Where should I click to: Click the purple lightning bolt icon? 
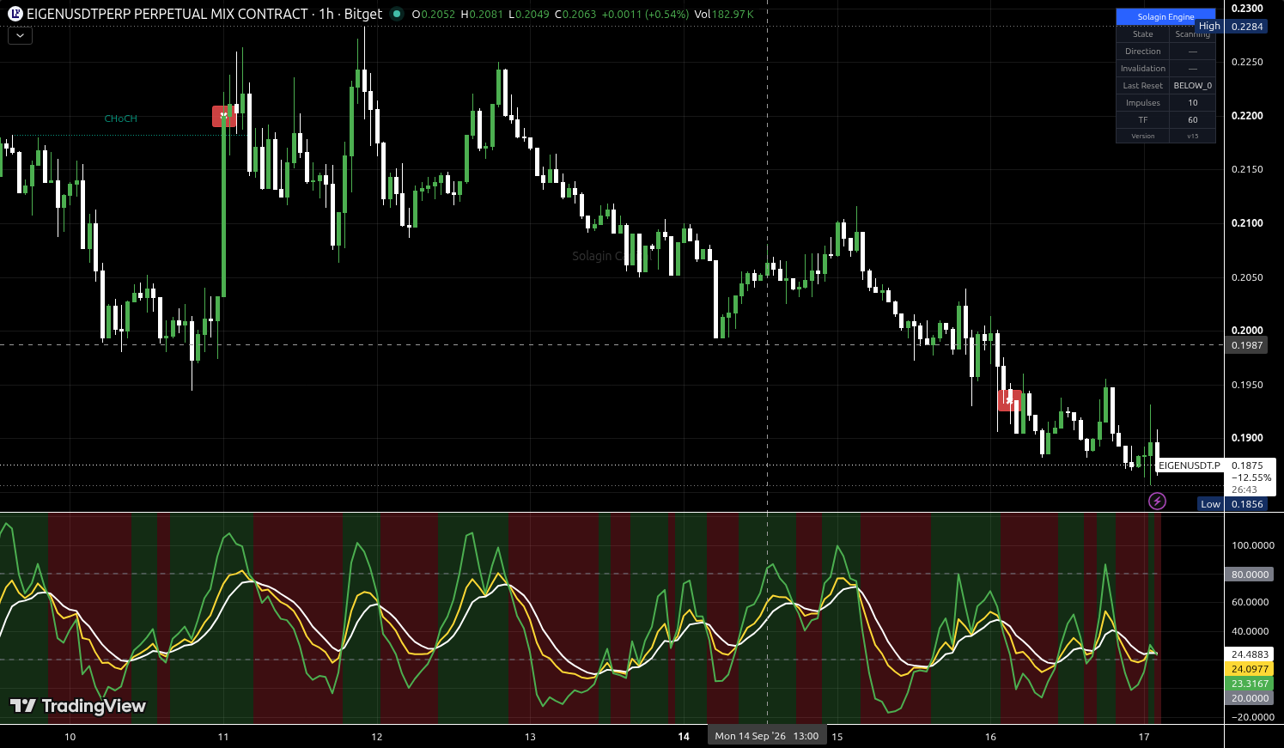[x=1157, y=501]
